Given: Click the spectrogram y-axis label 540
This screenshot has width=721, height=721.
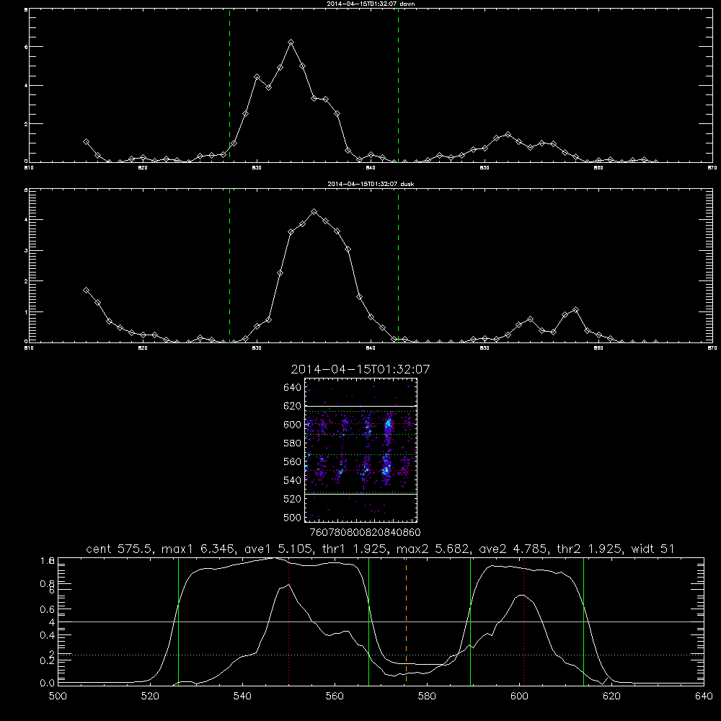Looking at the screenshot, I should pos(293,480).
